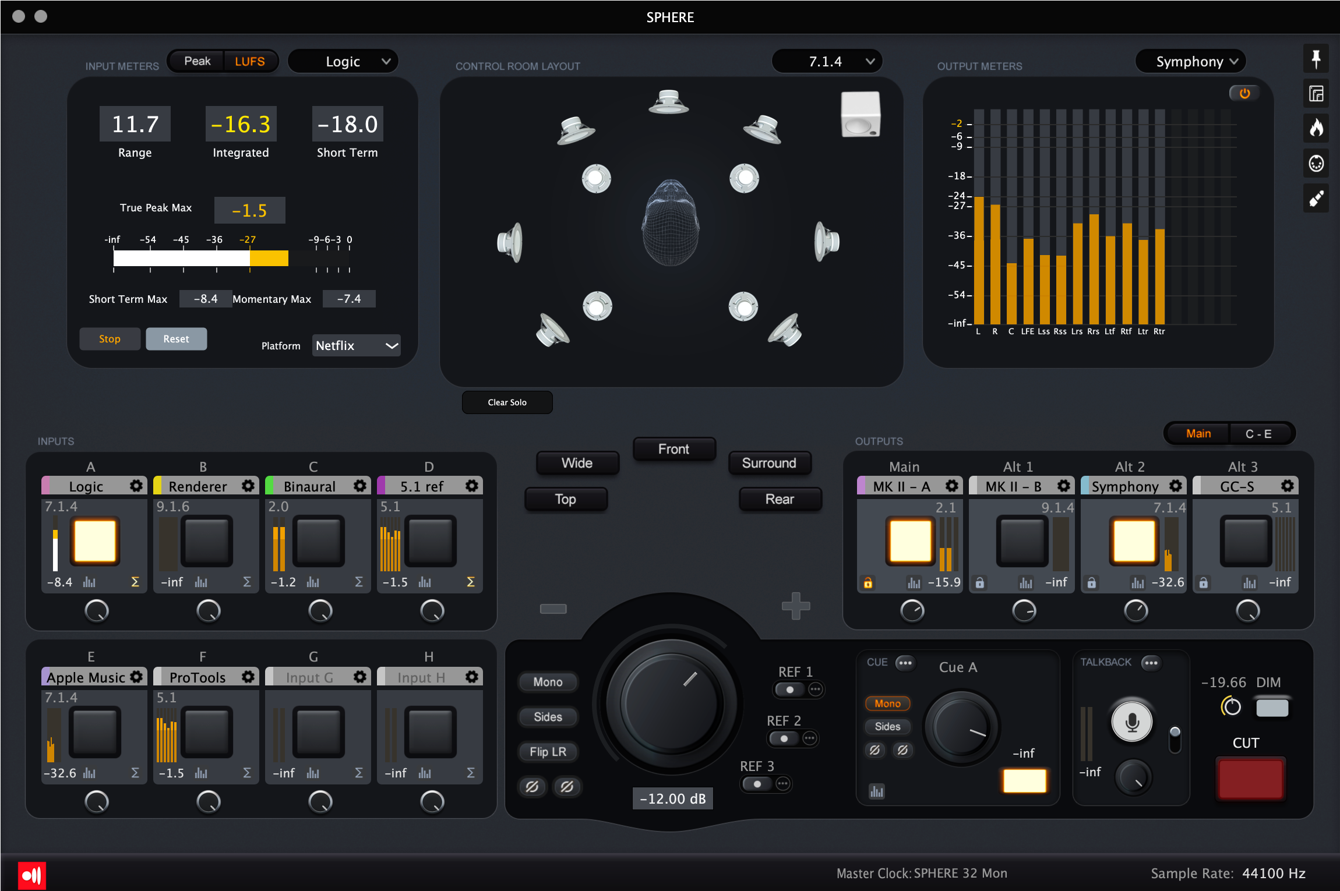Viewport: 1340px width, 891px height.
Task: Open the window layout icon on the right sidebar
Action: tap(1317, 93)
